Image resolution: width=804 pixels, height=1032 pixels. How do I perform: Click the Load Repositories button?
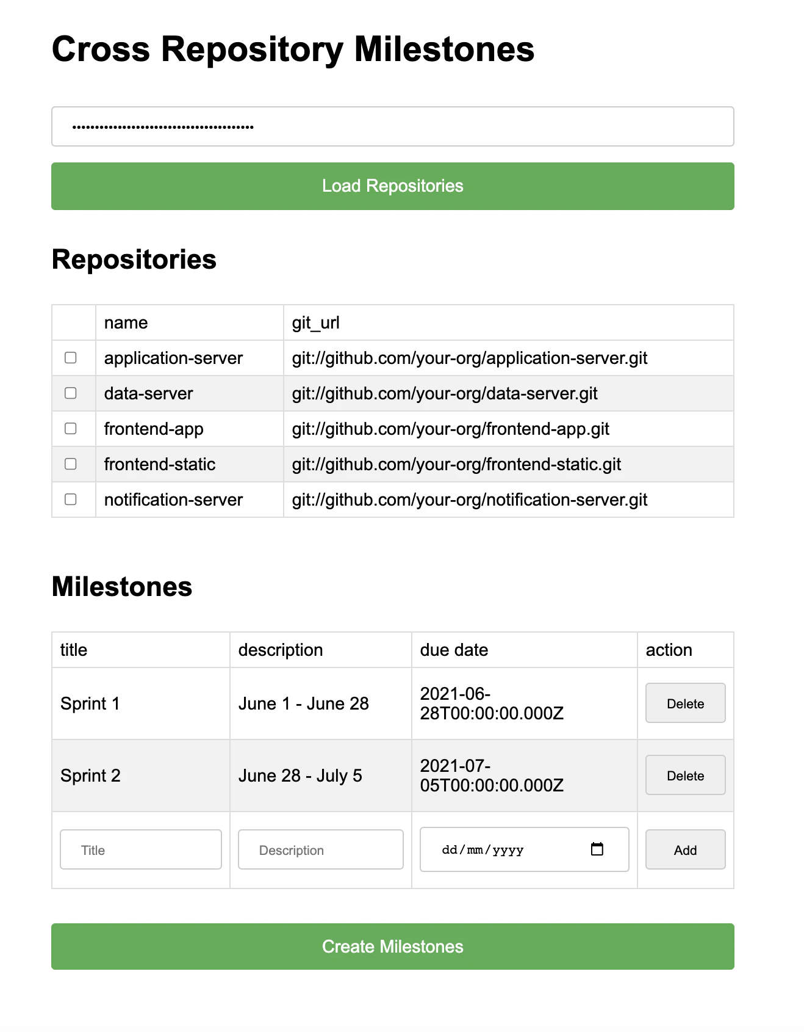[x=393, y=186]
